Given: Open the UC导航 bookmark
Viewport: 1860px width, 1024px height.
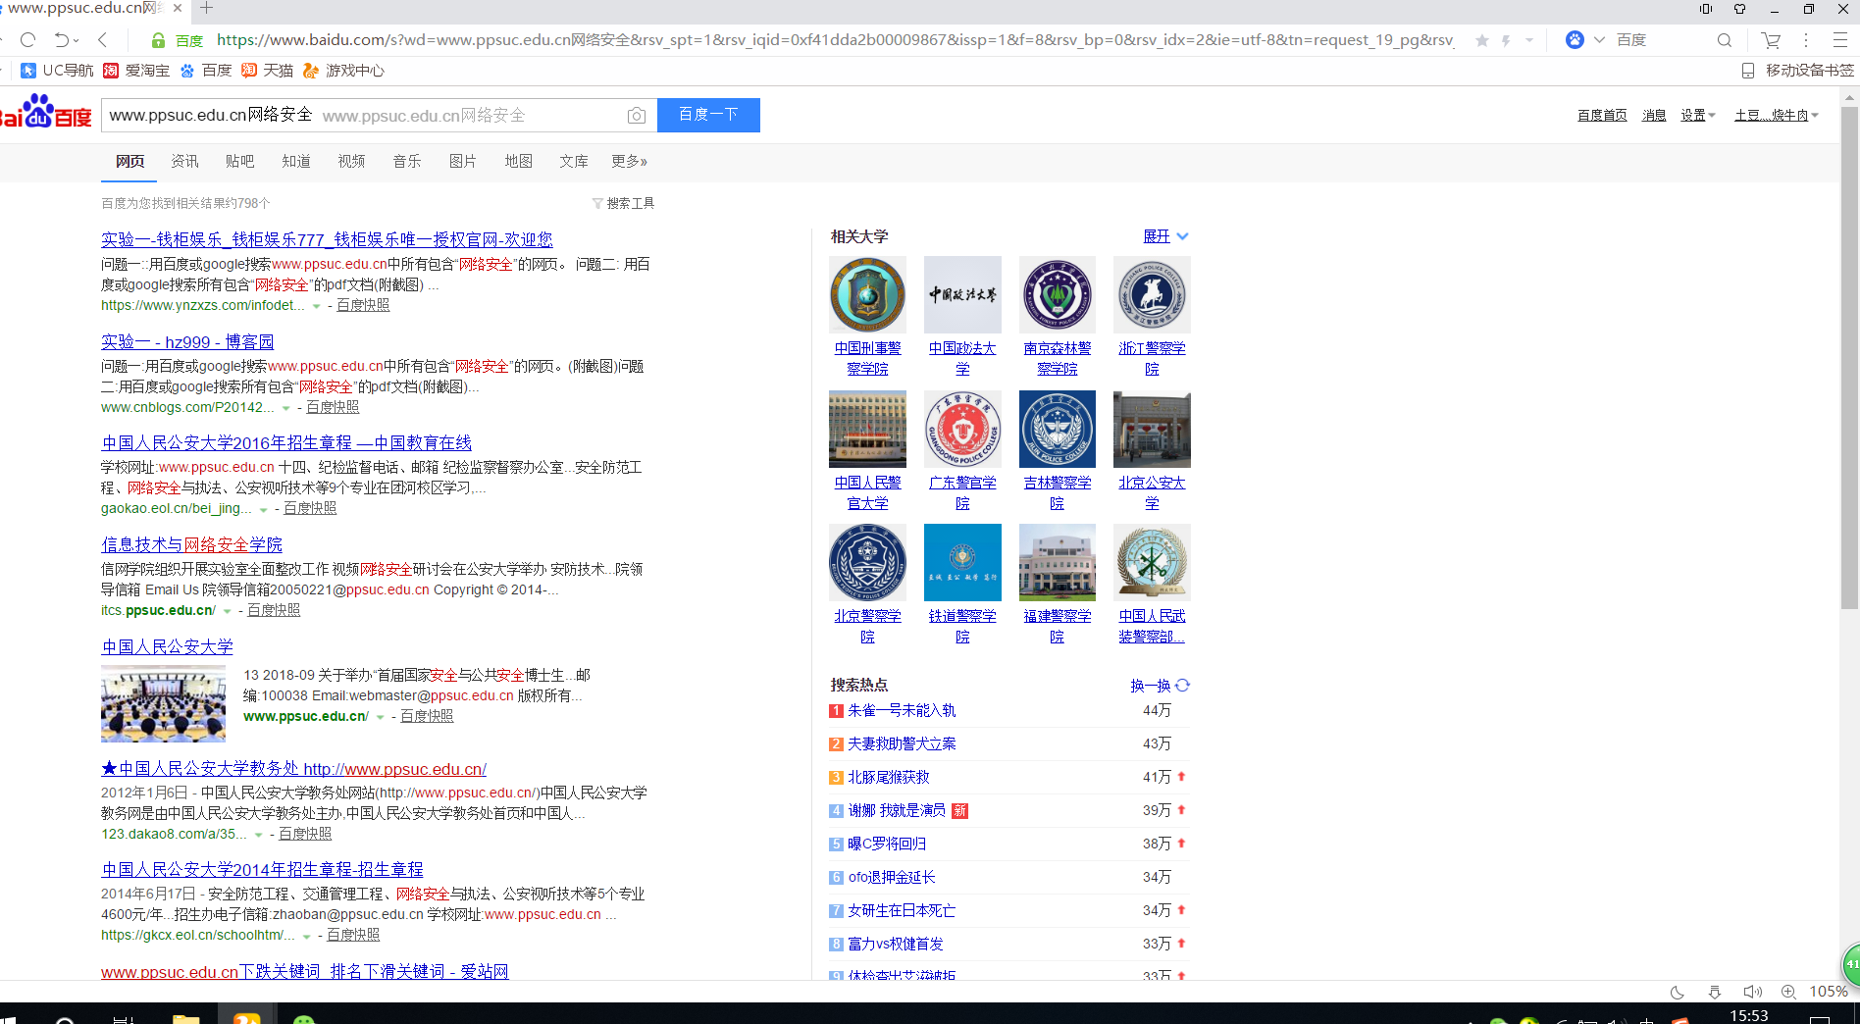Looking at the screenshot, I should (57, 71).
